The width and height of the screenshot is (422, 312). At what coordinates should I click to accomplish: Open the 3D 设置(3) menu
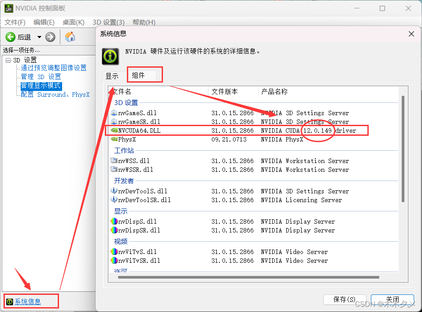108,22
